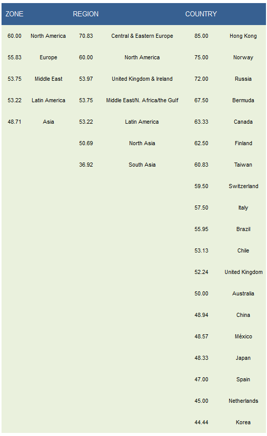
Task: Select Korea at the list bottom
Action: 243,422
